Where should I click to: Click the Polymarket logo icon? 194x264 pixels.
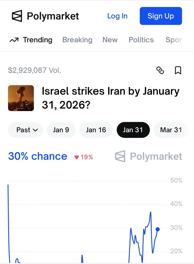(17, 16)
